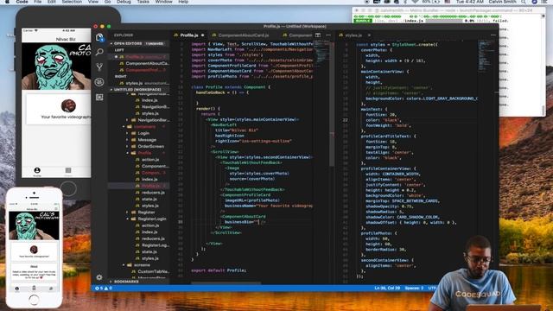Expand the Bookmarks section
553x311 pixels.
138,282
